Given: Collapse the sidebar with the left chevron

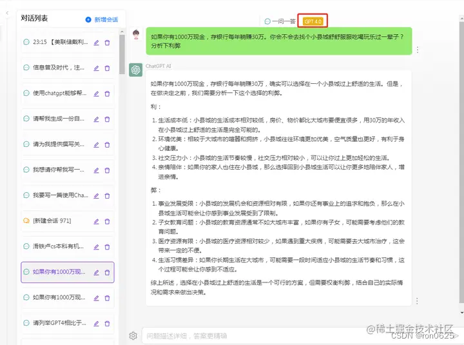Looking at the screenshot, I should 7,13.
